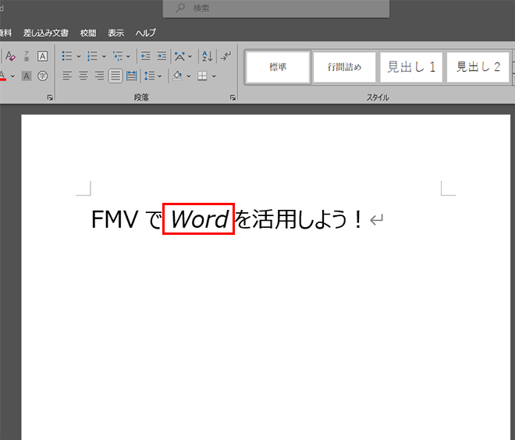Click the magnifier icon in the search box
Screen dimensions: 515x440
180,8
